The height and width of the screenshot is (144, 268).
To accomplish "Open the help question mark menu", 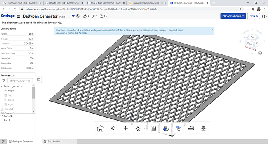I will (264, 16).
